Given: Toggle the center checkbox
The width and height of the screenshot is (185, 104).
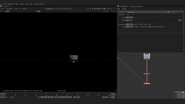Looking at the screenshot, I should [133, 24].
